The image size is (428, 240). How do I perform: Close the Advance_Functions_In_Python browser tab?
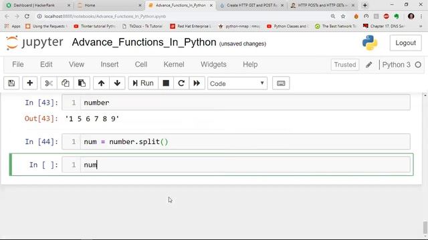pos(211,5)
